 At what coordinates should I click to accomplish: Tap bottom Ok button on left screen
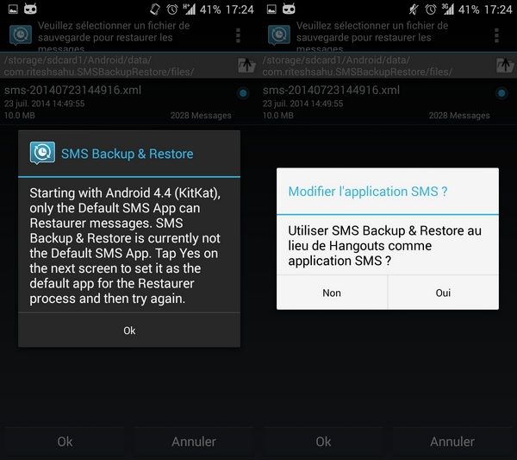65,442
